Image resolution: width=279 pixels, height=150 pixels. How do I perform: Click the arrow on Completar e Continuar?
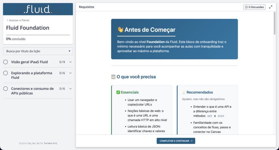click(192, 141)
